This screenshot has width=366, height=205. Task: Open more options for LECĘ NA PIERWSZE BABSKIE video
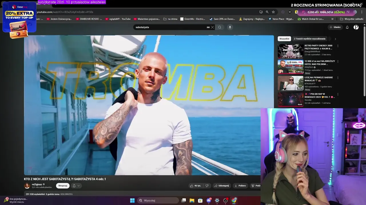pos(338,78)
